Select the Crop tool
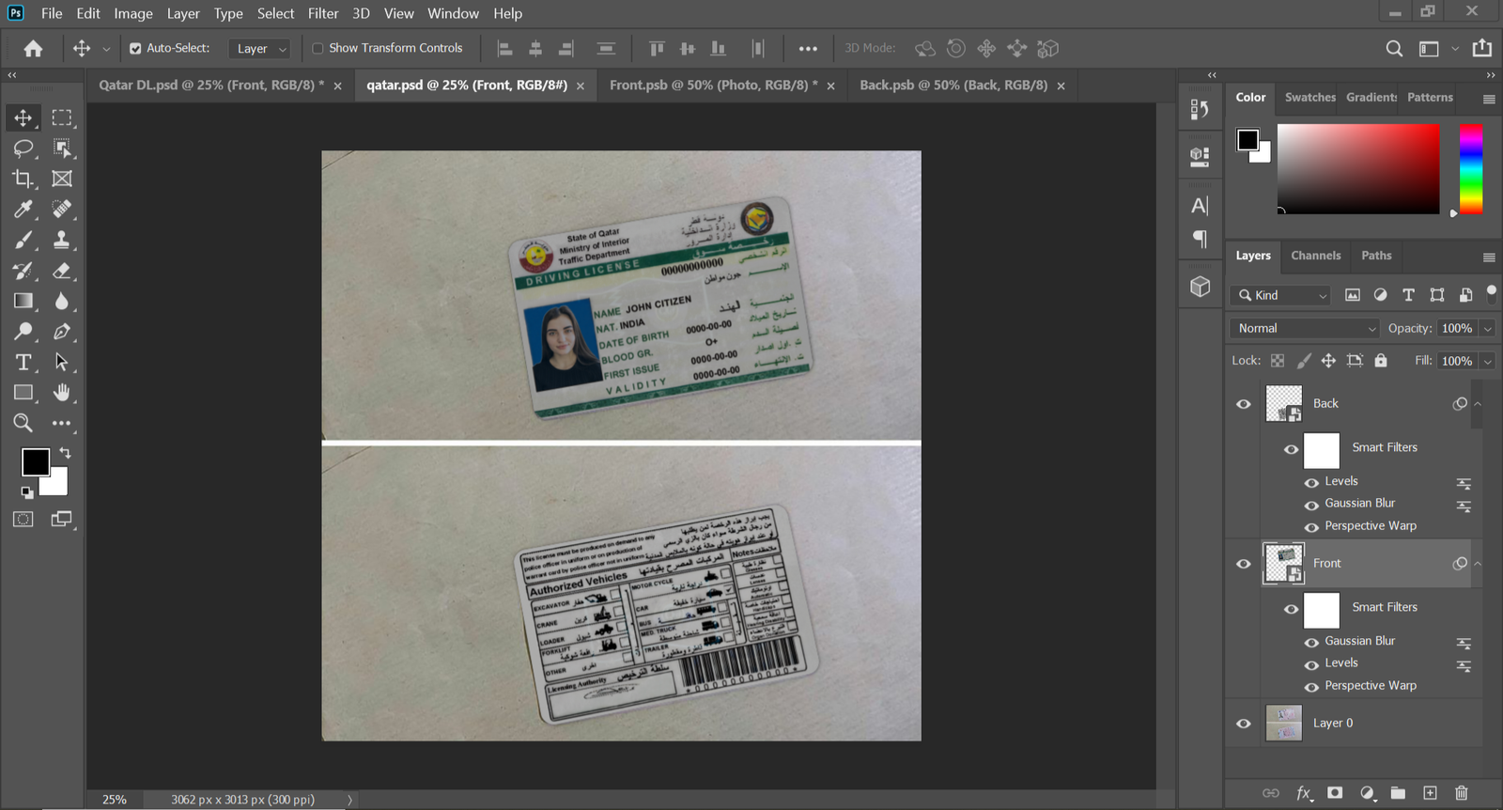1503x810 pixels. [x=23, y=179]
